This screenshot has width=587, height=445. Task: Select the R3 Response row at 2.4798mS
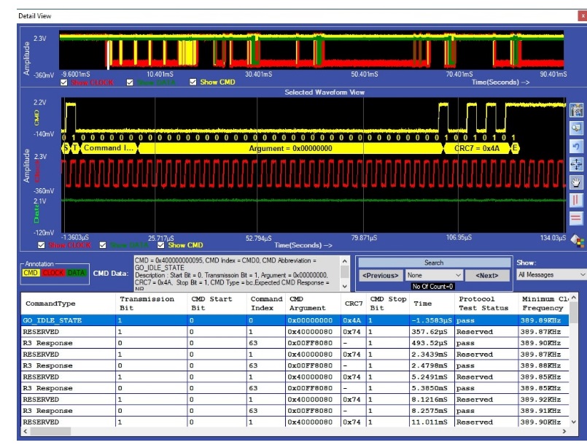[x=295, y=365]
